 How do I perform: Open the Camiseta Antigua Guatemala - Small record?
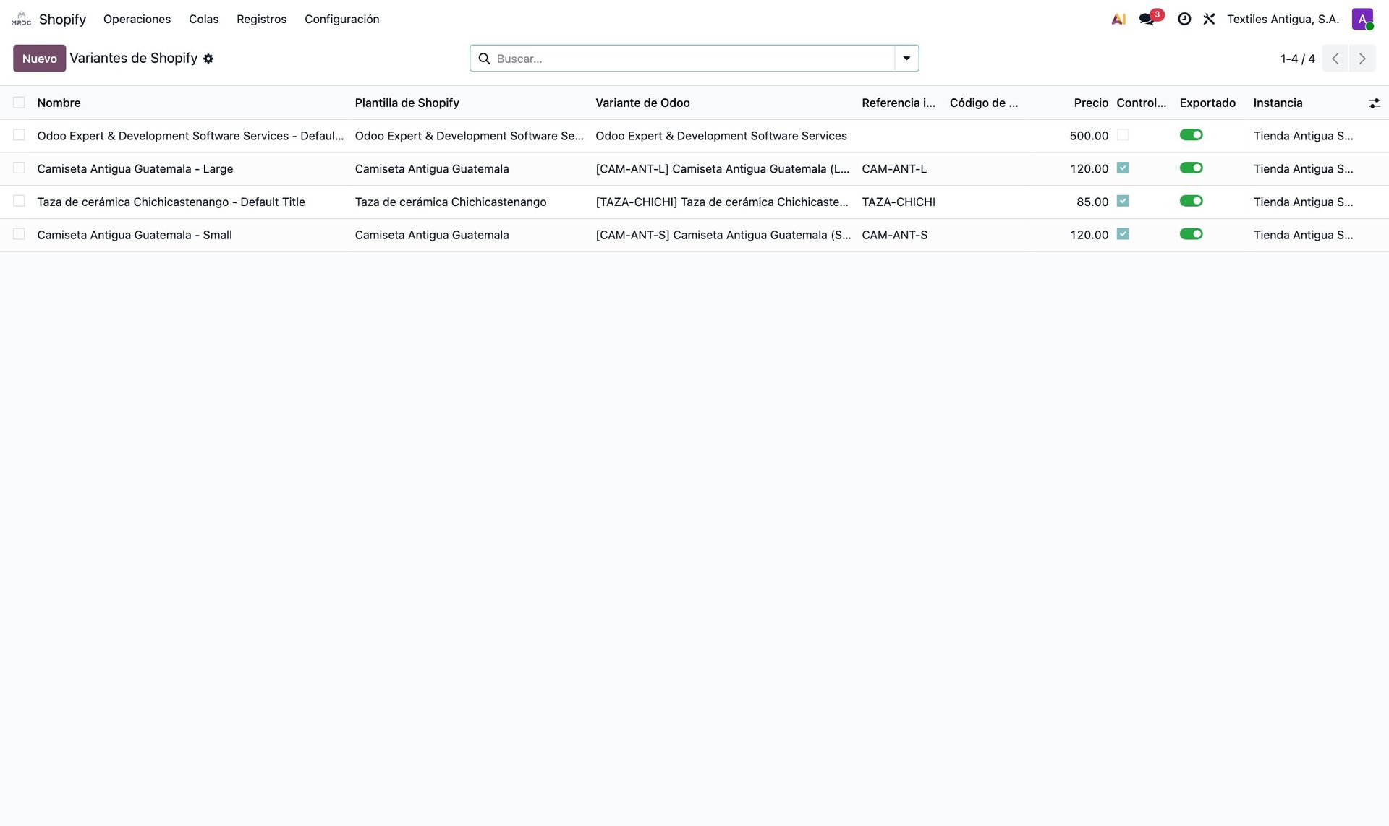point(134,235)
